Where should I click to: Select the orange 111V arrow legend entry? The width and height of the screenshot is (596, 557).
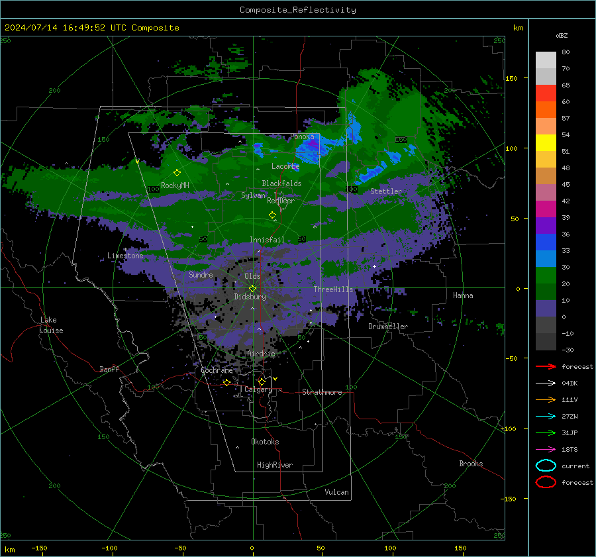click(546, 399)
